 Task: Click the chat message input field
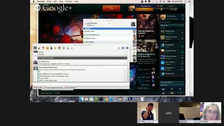81,84
